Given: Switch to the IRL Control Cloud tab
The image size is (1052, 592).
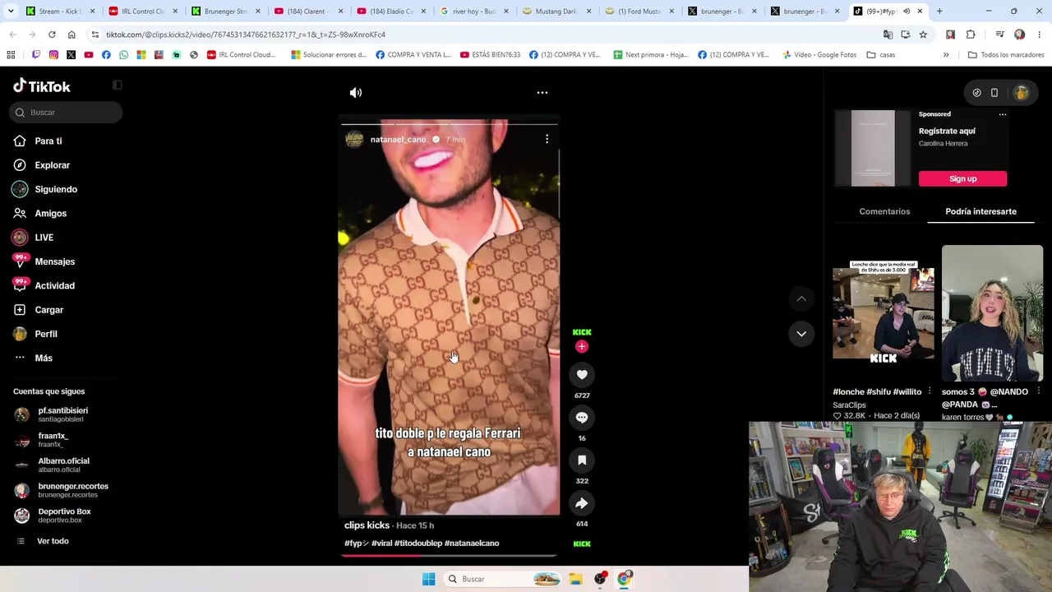Looking at the screenshot, I should 143,12.
